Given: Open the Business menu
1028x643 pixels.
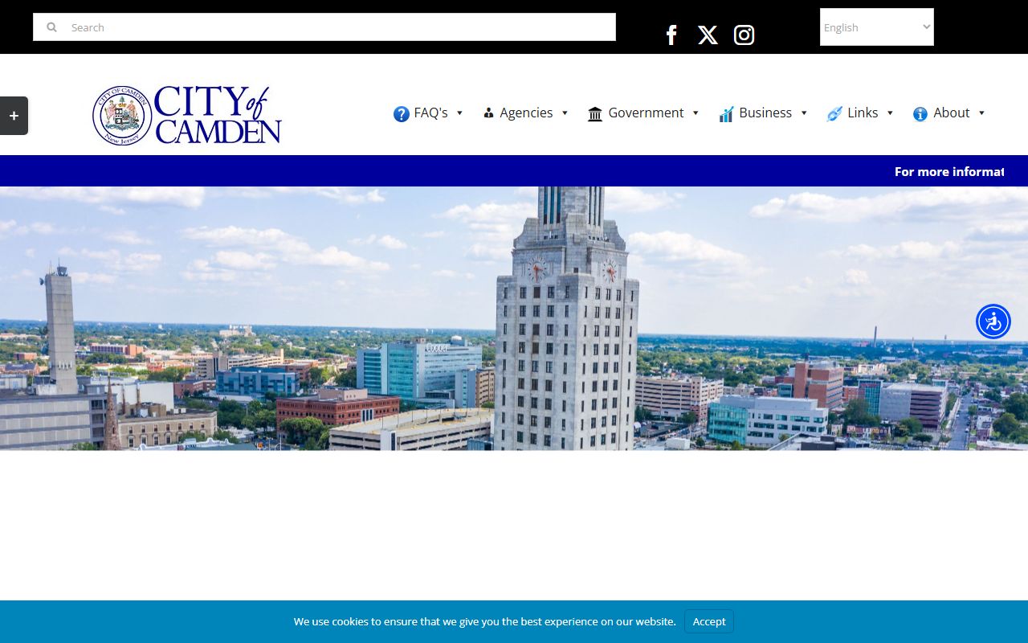Looking at the screenshot, I should 765,113.
